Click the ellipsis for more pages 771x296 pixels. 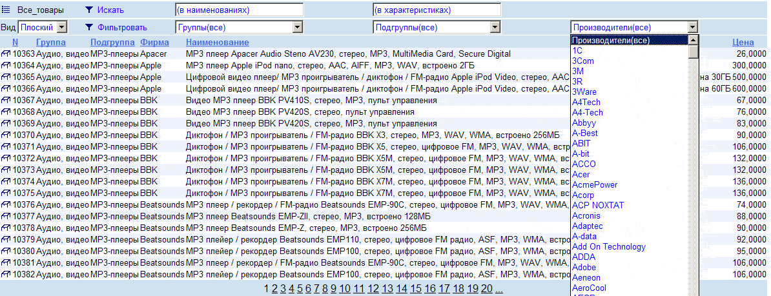(499, 289)
